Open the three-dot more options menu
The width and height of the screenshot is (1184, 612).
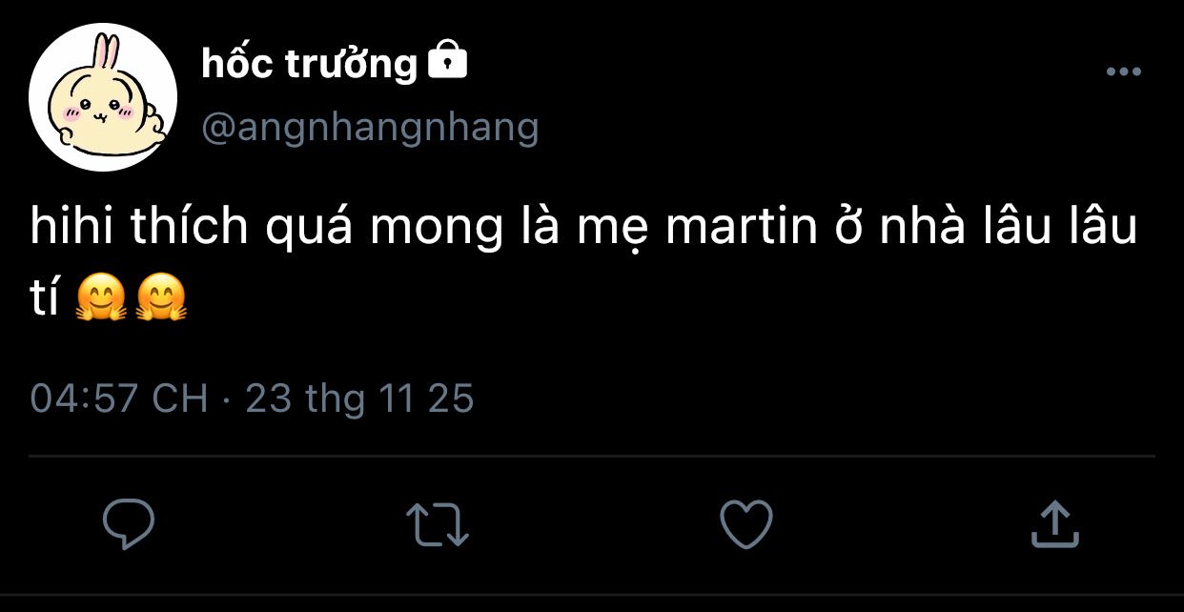[x=1123, y=71]
